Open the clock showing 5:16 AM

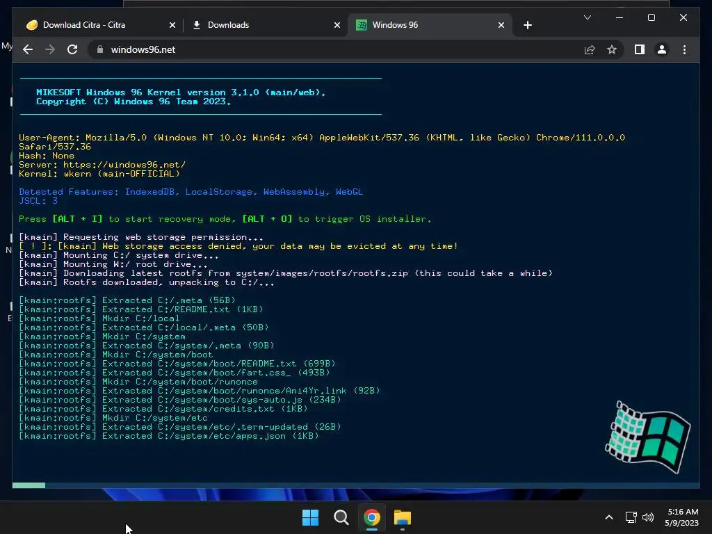coord(681,517)
